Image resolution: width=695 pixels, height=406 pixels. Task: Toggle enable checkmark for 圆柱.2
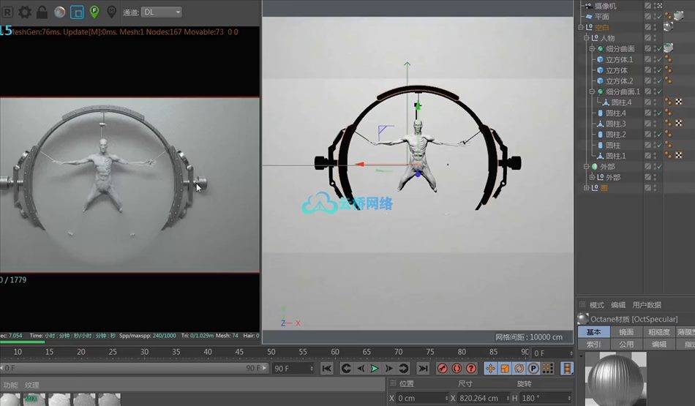pos(658,135)
